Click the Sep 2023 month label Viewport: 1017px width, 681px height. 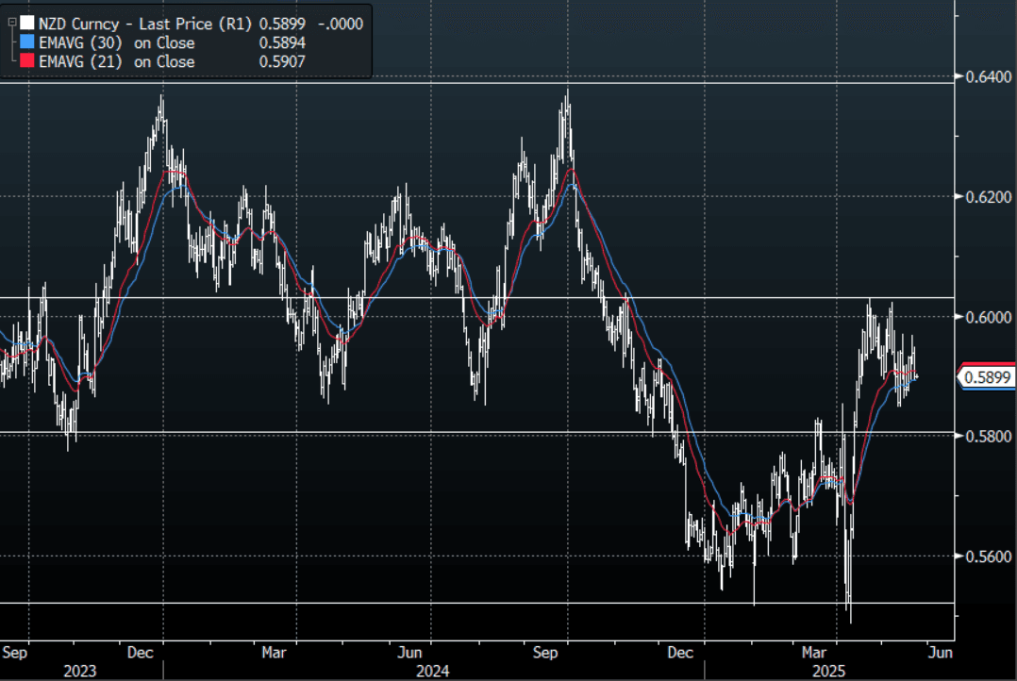point(14,653)
